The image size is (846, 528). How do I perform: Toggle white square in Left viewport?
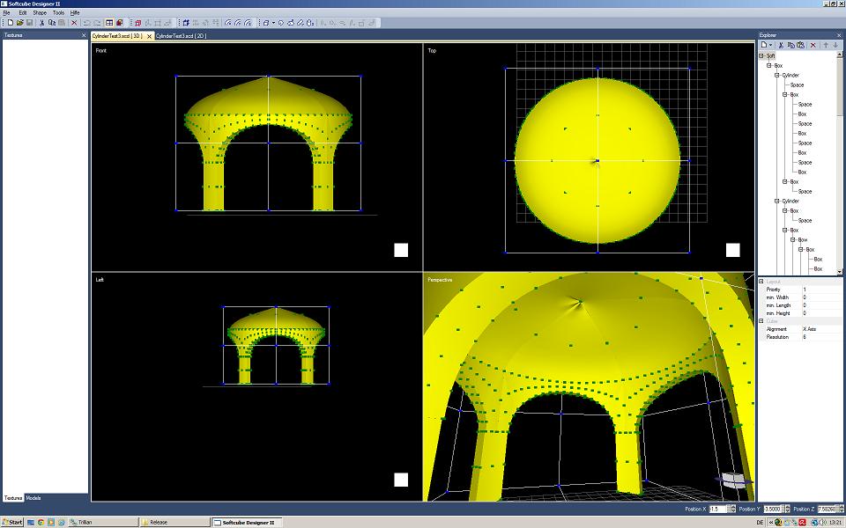401,480
